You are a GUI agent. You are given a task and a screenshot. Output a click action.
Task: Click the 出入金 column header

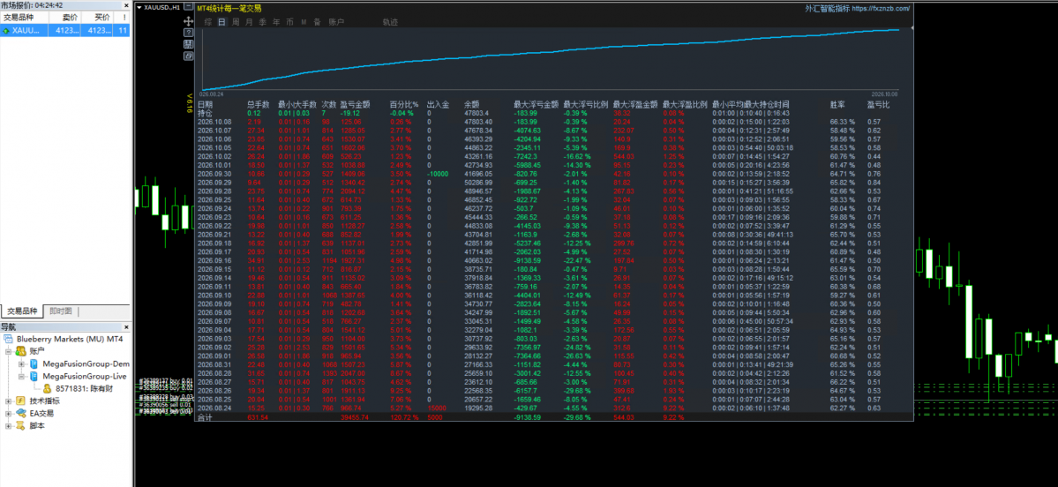point(438,105)
